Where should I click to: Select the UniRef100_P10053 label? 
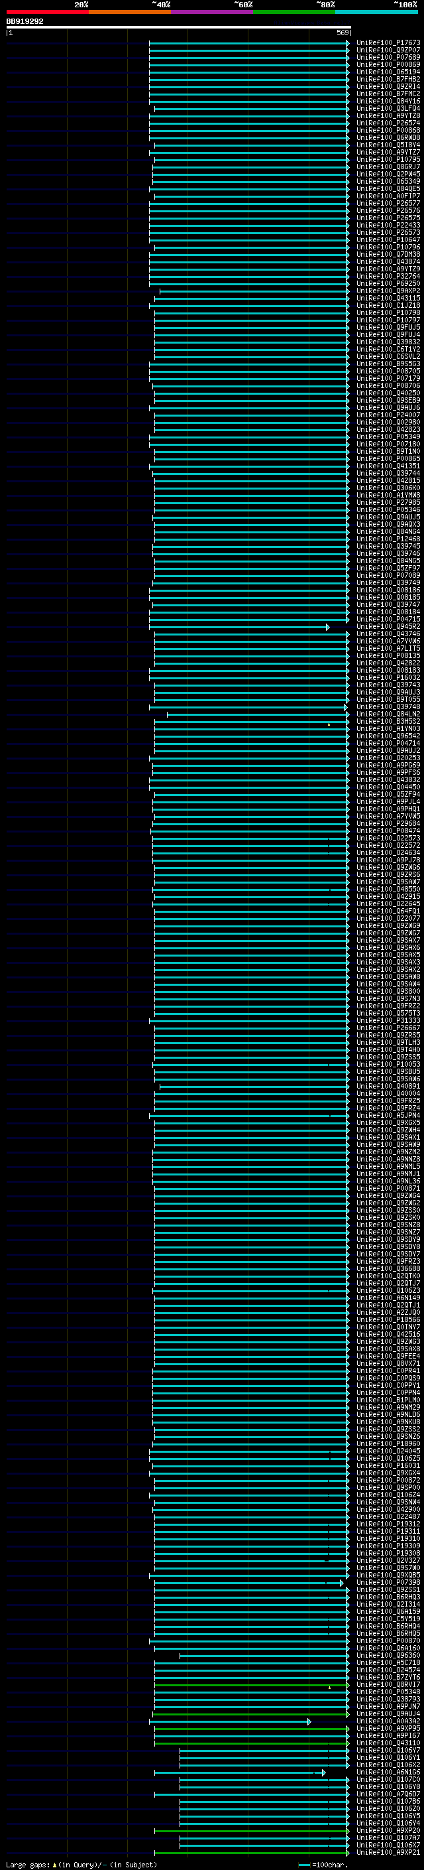(x=388, y=1064)
